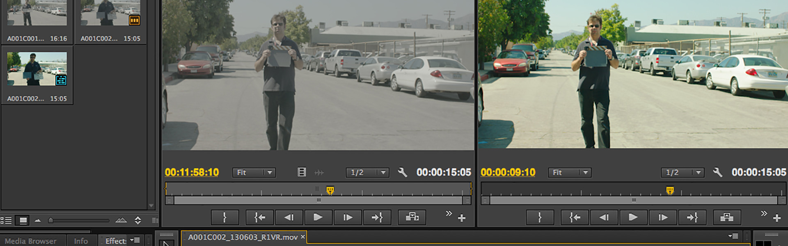Click the Program monitor zoom scroll bar

point(634,200)
